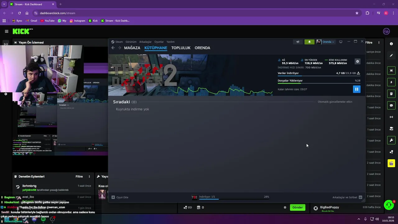Open the Arkadaşlar menu in Steam
The width and height of the screenshot is (398, 224).
pyautogui.click(x=146, y=42)
